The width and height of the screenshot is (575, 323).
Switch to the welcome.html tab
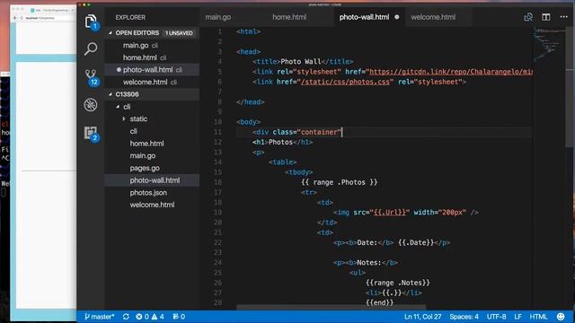click(433, 17)
